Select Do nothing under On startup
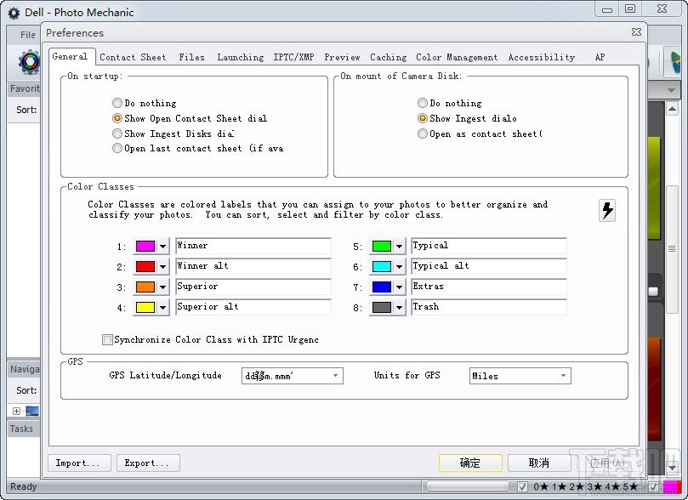 117,103
